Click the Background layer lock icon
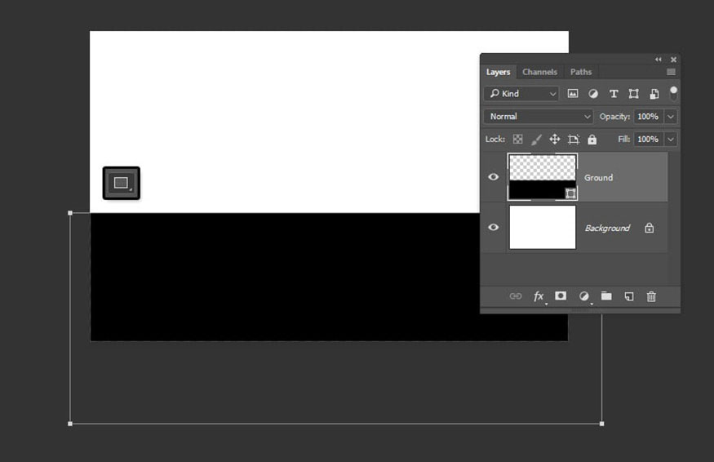This screenshot has width=714, height=462. pyautogui.click(x=650, y=228)
